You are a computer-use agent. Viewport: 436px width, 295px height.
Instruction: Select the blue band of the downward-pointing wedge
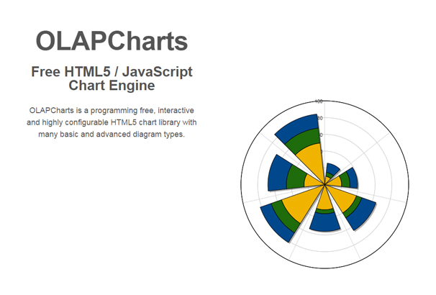pyautogui.click(x=324, y=222)
